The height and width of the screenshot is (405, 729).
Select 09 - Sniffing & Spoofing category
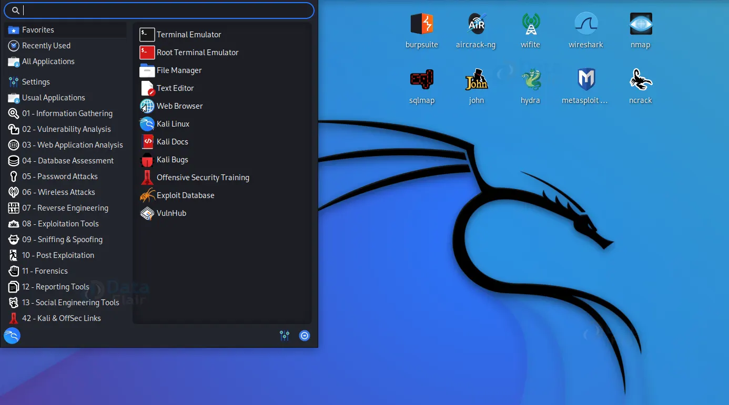pyautogui.click(x=65, y=240)
